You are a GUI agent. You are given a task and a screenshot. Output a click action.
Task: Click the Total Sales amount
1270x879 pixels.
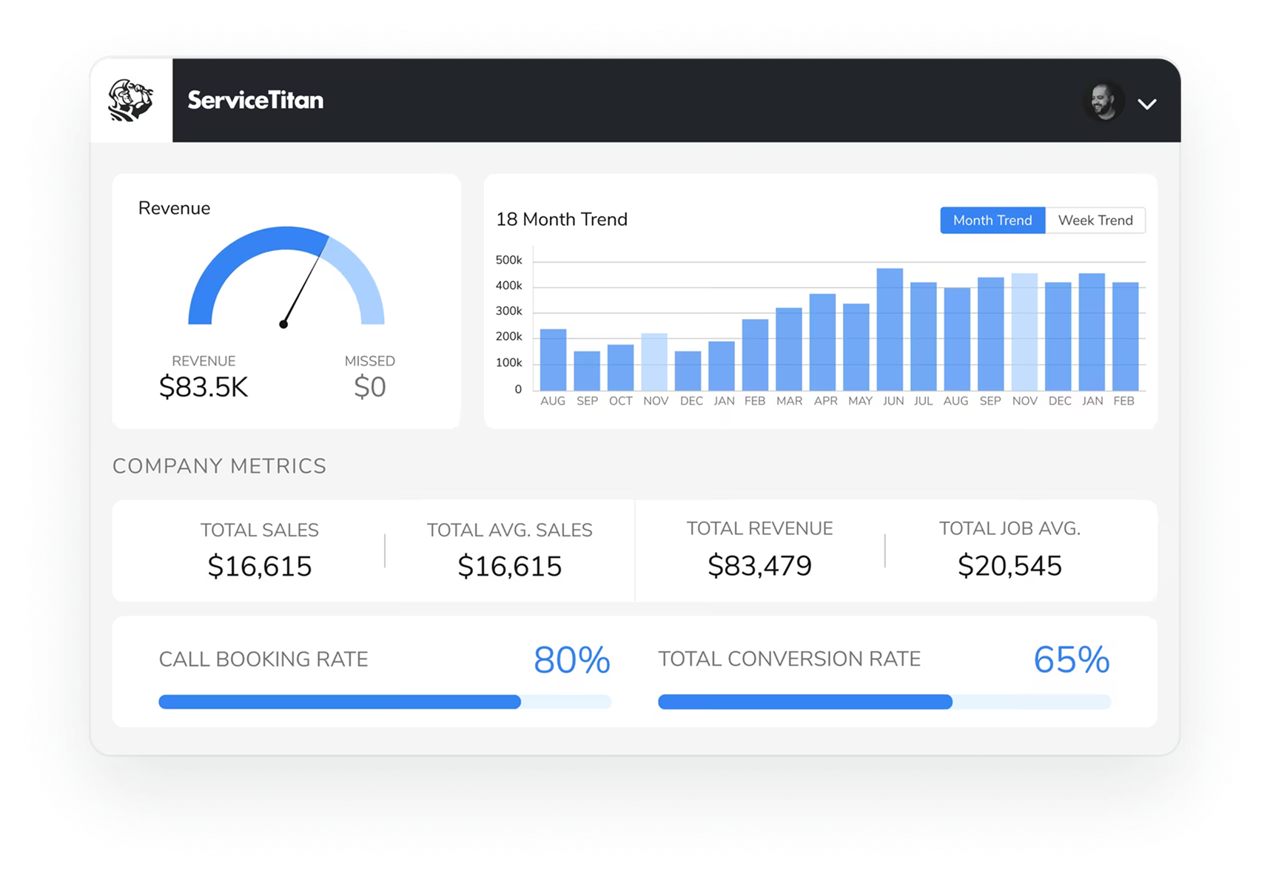click(x=260, y=566)
